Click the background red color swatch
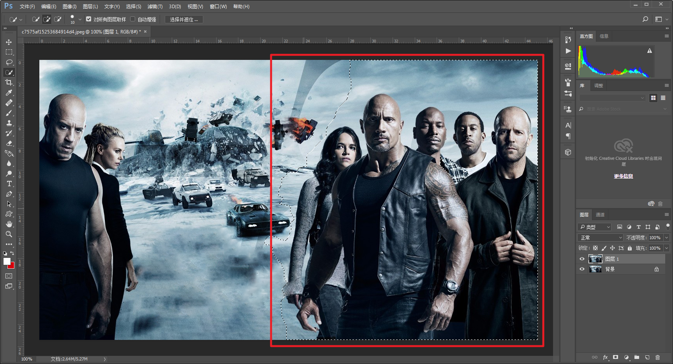The width and height of the screenshot is (673, 364). tap(12, 266)
